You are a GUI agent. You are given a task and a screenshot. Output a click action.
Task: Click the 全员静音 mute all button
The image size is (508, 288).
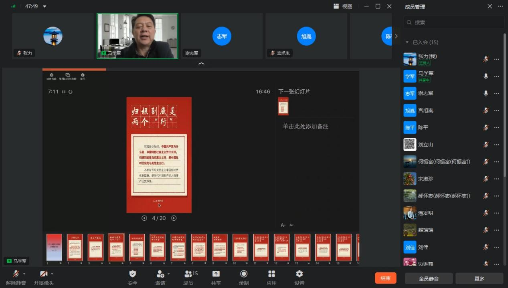pos(429,278)
